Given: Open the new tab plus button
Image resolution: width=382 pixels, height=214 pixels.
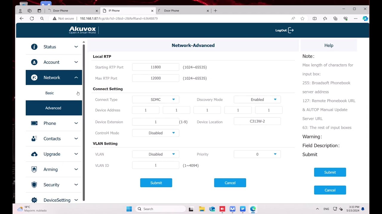Looking at the screenshot, I should click(x=215, y=11).
